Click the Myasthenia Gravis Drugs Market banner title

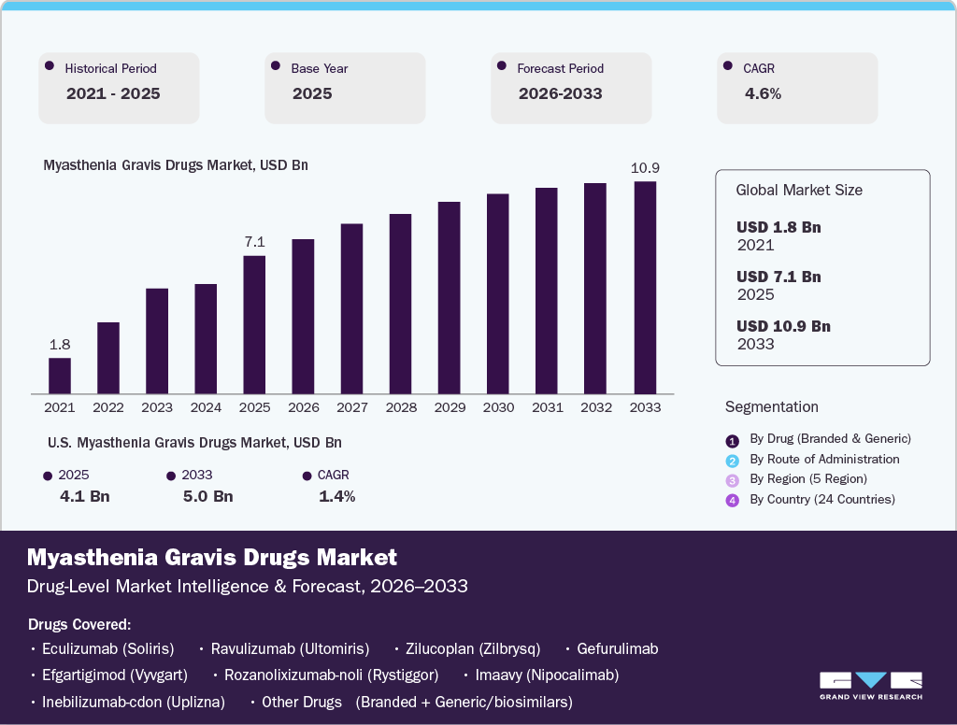[212, 557]
